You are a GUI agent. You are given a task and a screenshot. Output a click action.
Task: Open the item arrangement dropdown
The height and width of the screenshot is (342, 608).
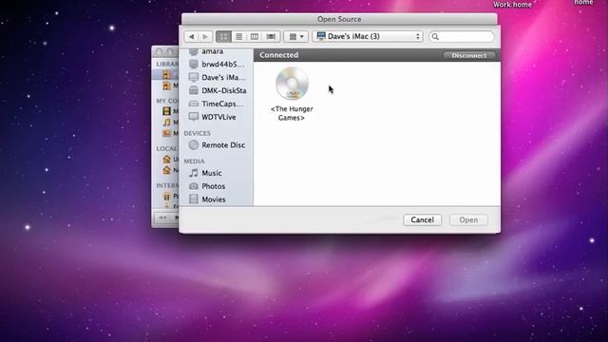tap(296, 36)
